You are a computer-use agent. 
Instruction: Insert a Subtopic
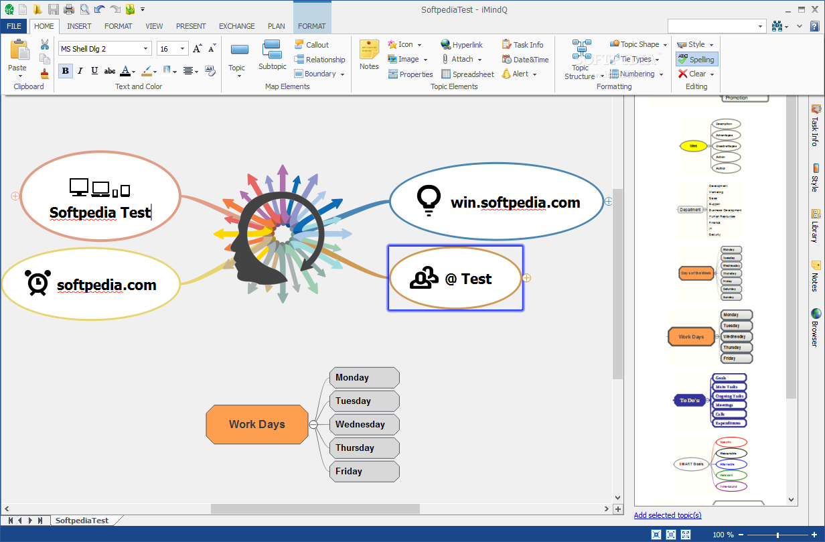(273, 56)
